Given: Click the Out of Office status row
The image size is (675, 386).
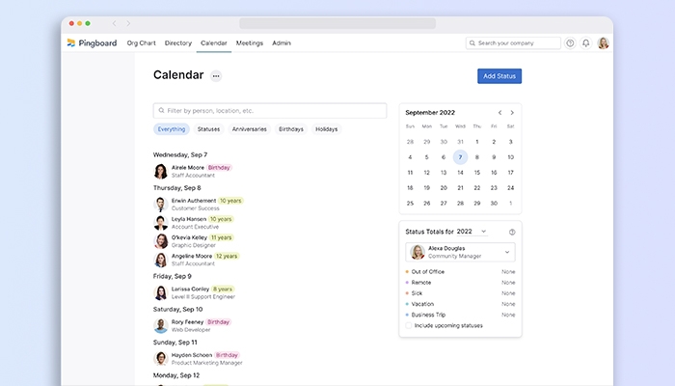Looking at the screenshot, I should 460,272.
